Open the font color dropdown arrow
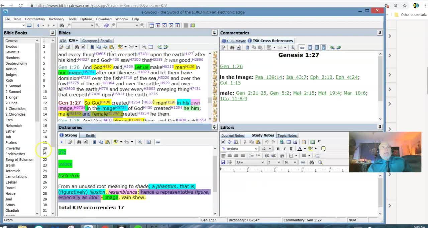 (305, 149)
